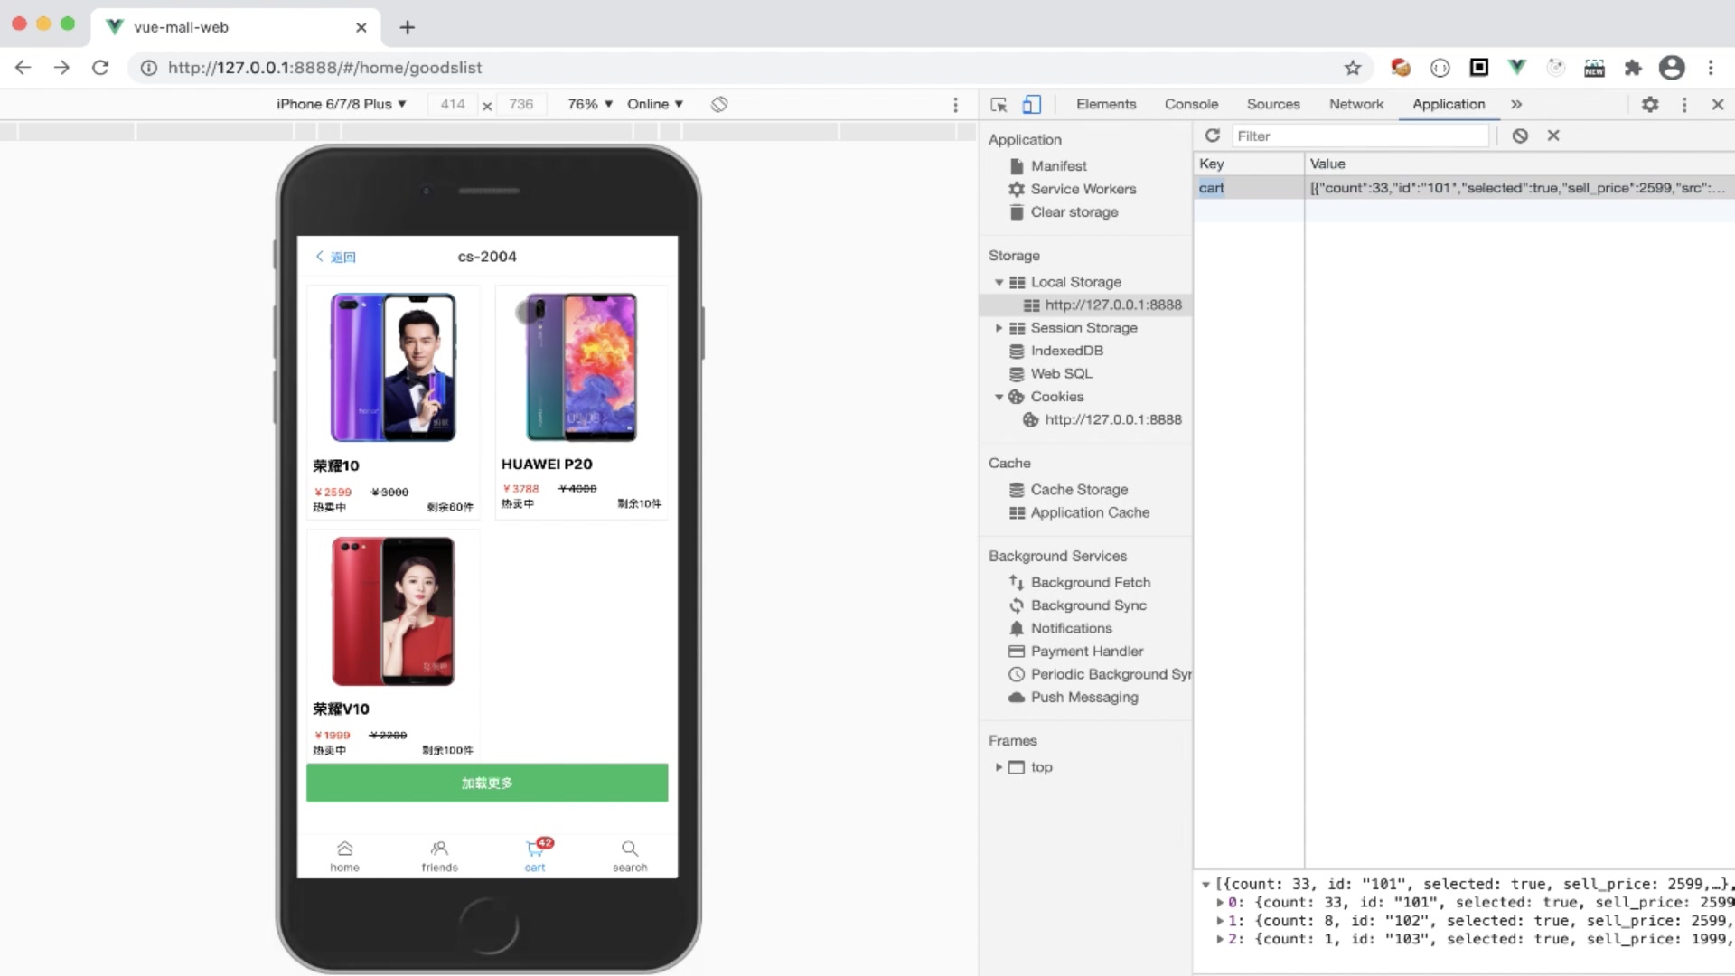The height and width of the screenshot is (976, 1735).
Task: Tap the 返回 back link in app
Action: pyautogui.click(x=335, y=257)
